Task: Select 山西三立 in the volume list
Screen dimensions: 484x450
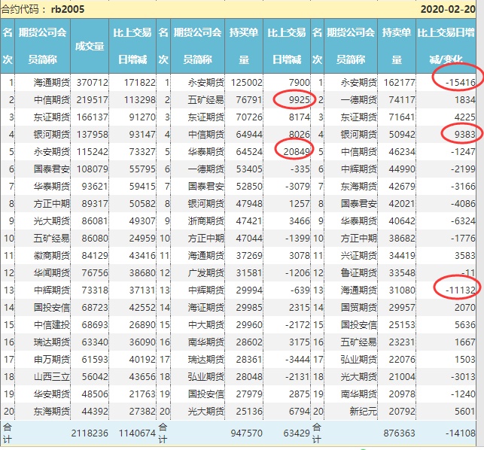Action: coord(51,376)
